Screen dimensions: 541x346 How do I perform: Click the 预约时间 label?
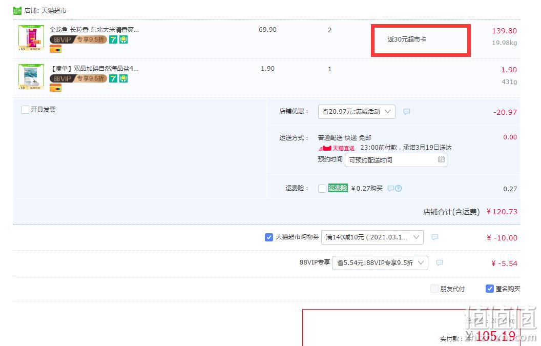330,159
